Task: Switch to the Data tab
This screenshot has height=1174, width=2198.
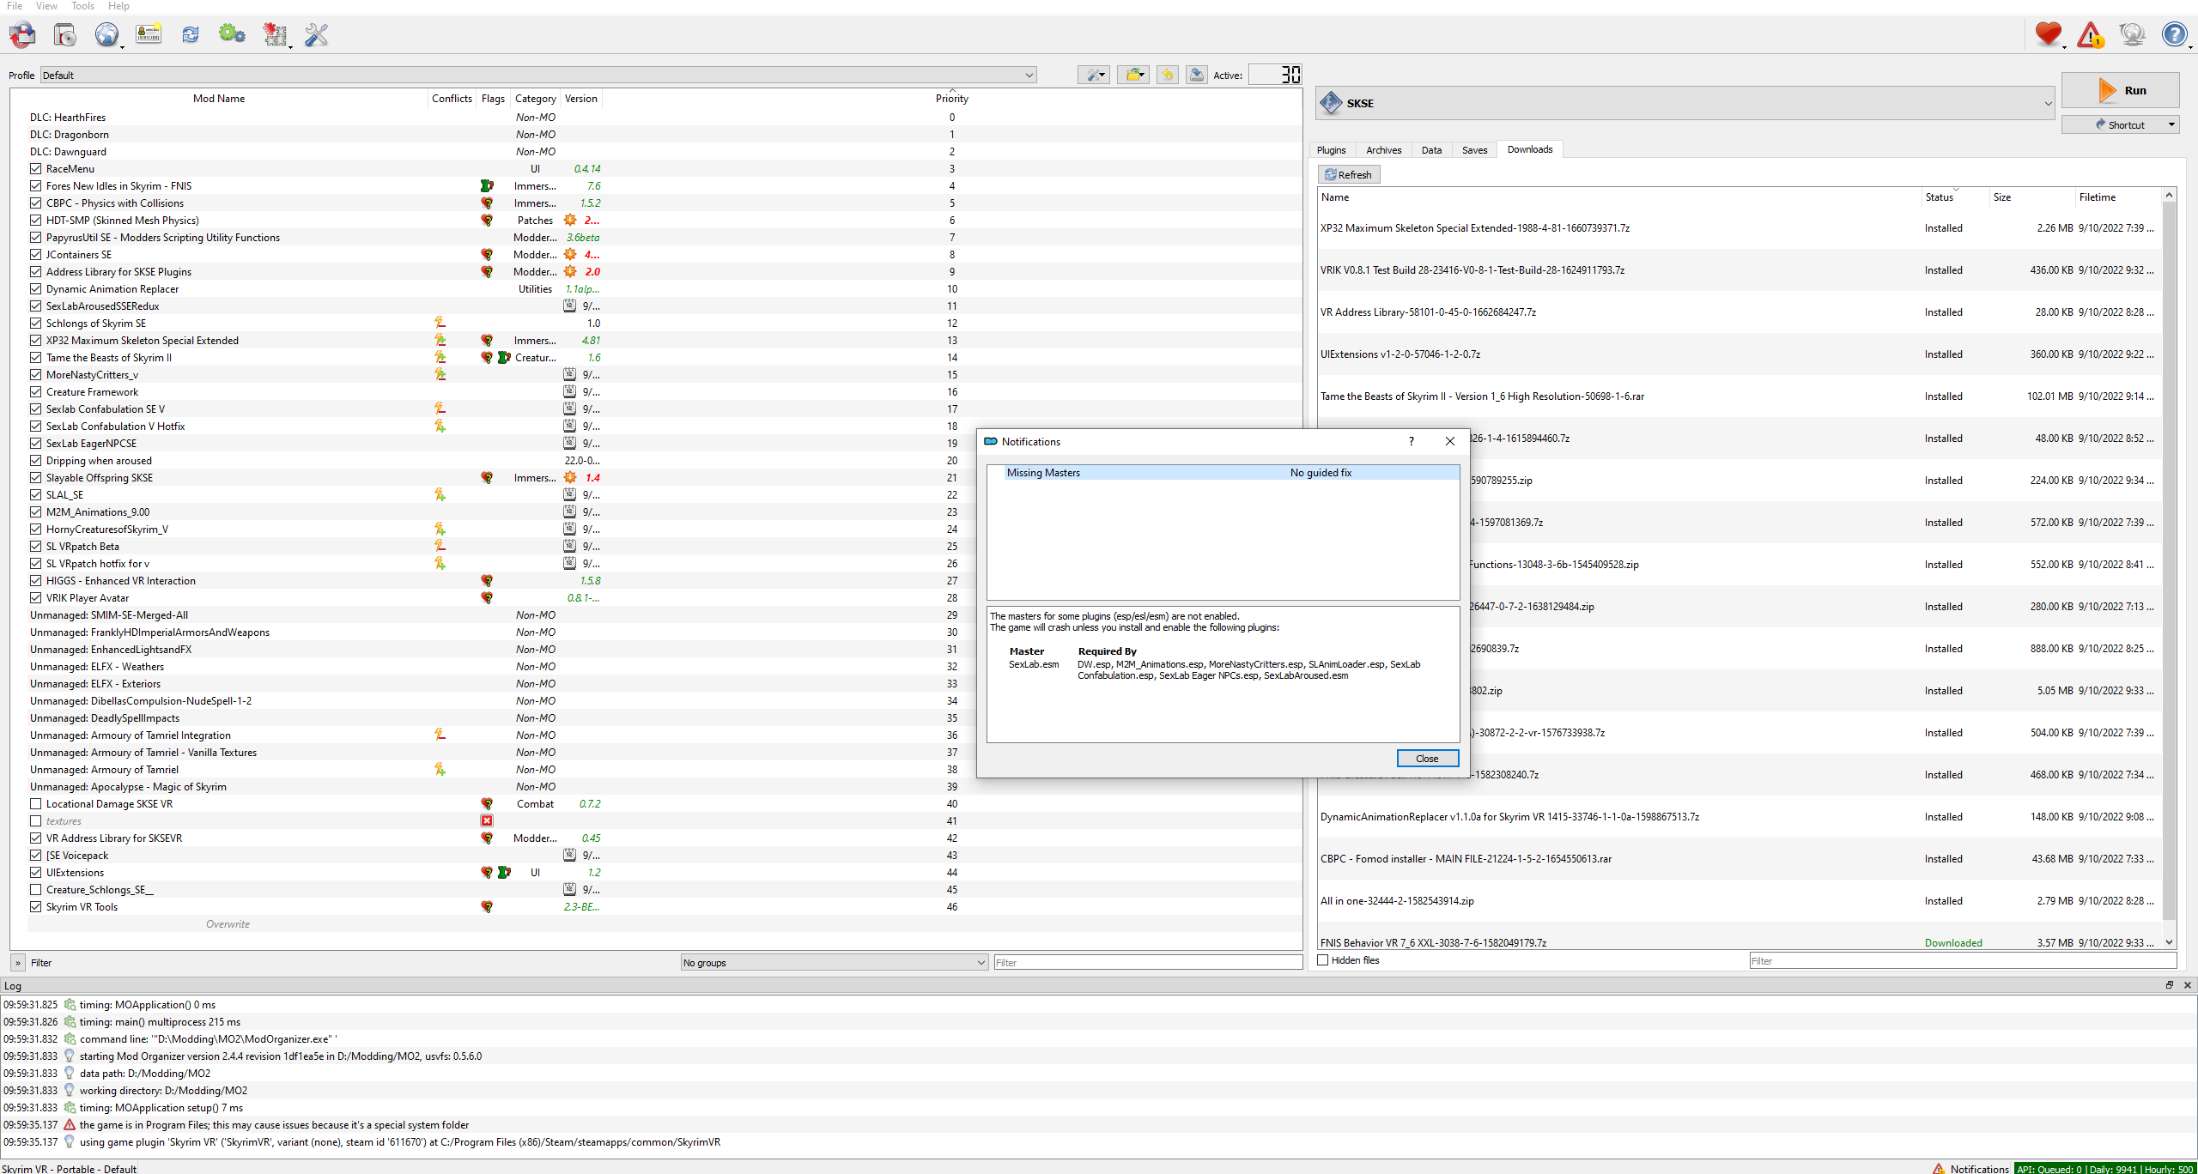Action: [1431, 150]
